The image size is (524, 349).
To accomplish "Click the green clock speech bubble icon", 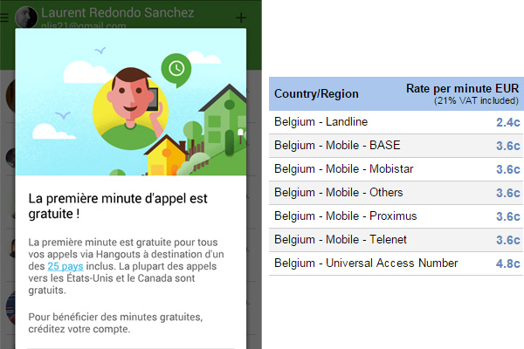I will (176, 70).
